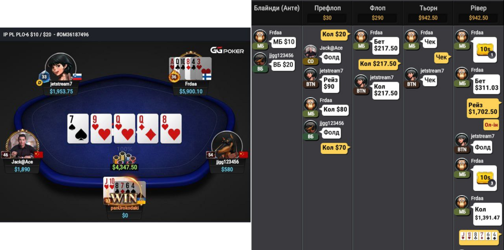504x250 pixels.
Task: Click the Бет $311.03 action bubble
Action: pos(486,84)
